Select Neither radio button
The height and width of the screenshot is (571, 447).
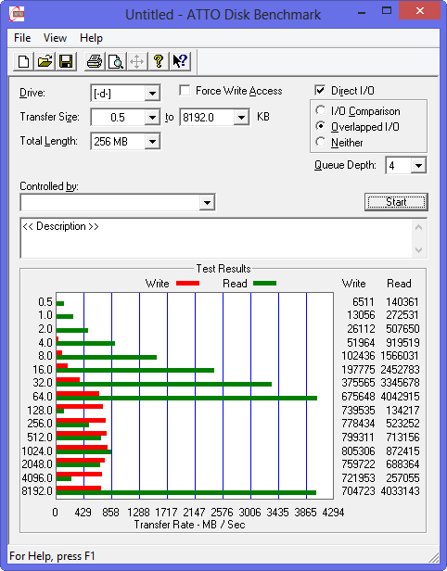pos(321,142)
